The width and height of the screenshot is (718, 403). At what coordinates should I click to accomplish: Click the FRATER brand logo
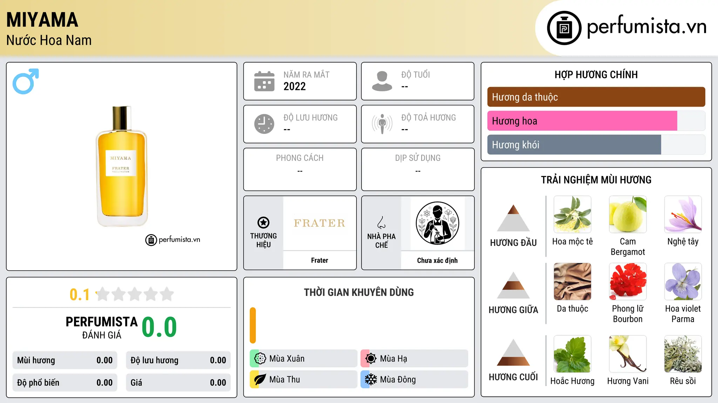(319, 223)
